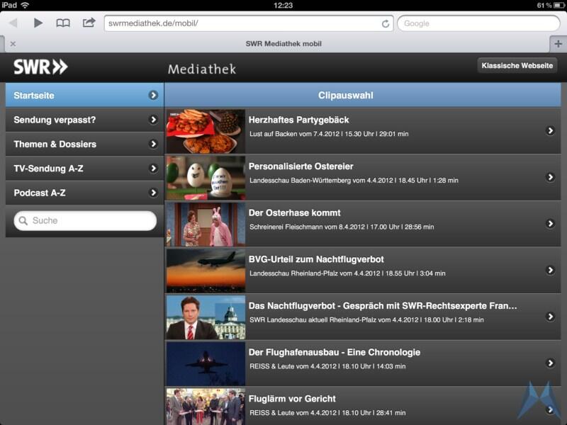Click the arrow next to Themen & Dossiers
Screen dimensions: 567x425
click(153, 144)
